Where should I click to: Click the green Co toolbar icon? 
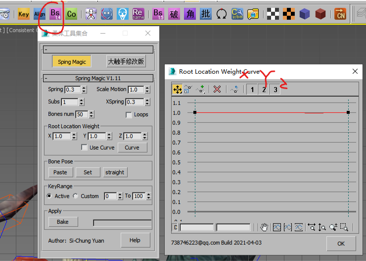(x=71, y=14)
